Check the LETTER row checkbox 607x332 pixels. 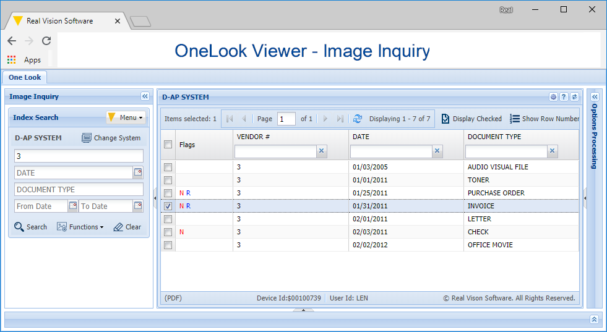[x=168, y=219]
